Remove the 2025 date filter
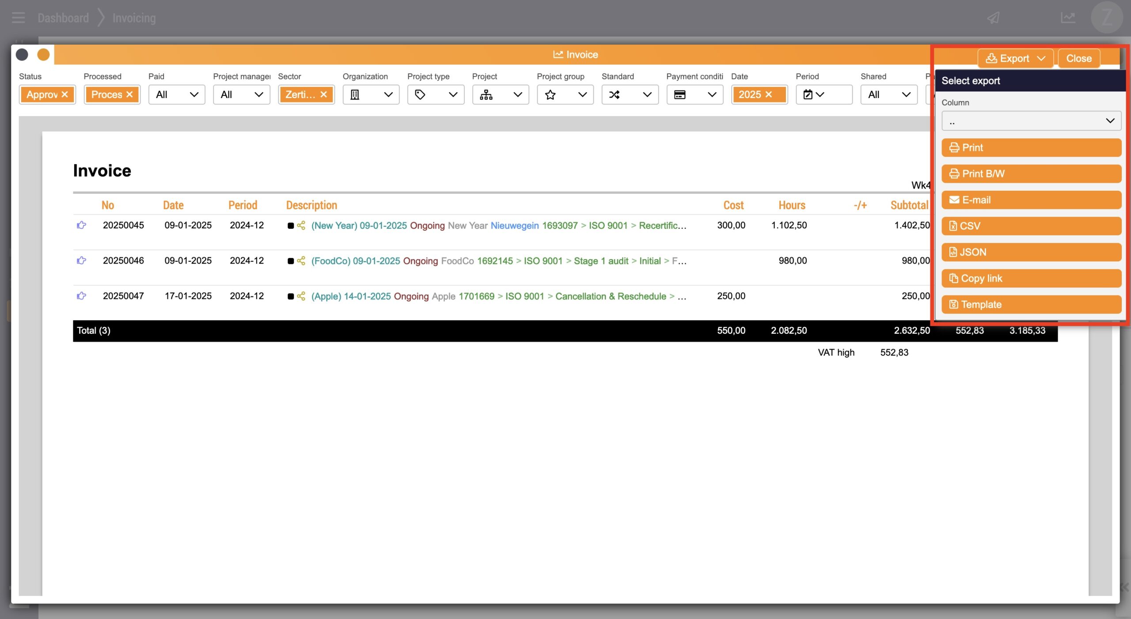Image resolution: width=1131 pixels, height=619 pixels. click(x=769, y=94)
